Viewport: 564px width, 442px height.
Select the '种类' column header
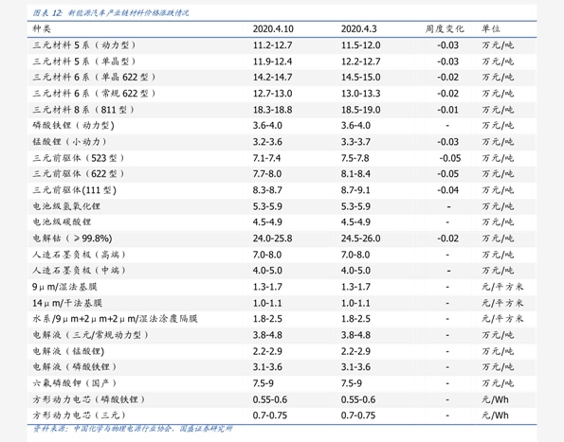[x=42, y=28]
